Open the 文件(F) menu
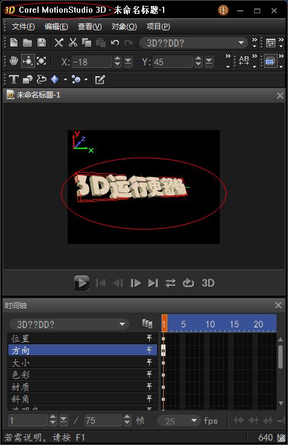288x445 pixels. click(23, 27)
